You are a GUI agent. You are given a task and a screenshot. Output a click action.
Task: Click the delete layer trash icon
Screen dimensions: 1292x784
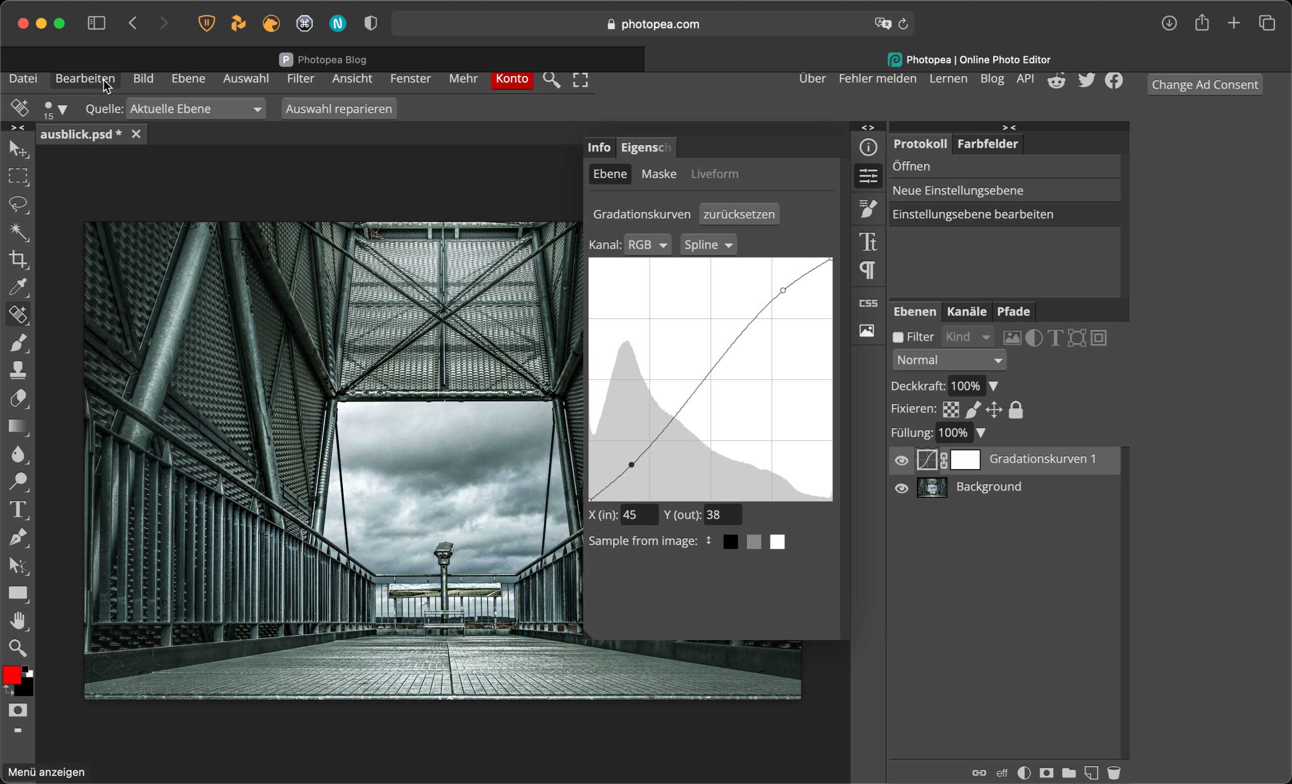tap(1114, 772)
